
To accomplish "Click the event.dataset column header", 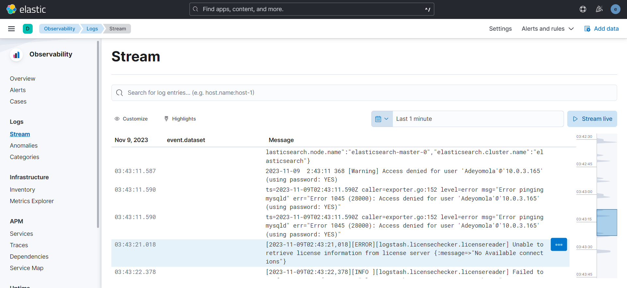I will (x=186, y=140).
